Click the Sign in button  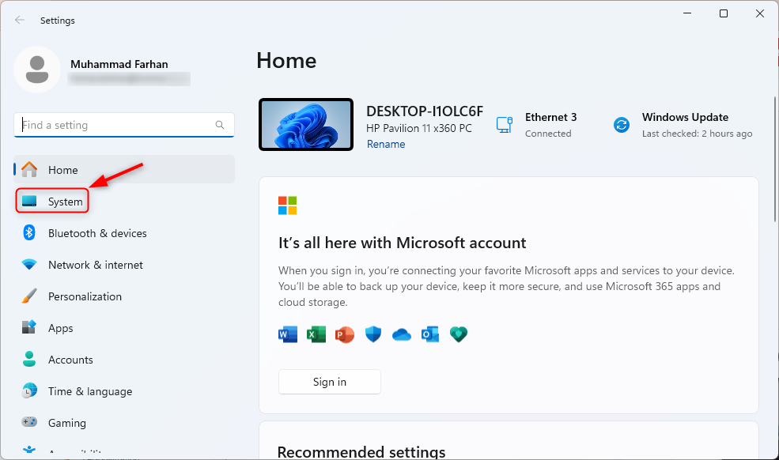pyautogui.click(x=329, y=382)
